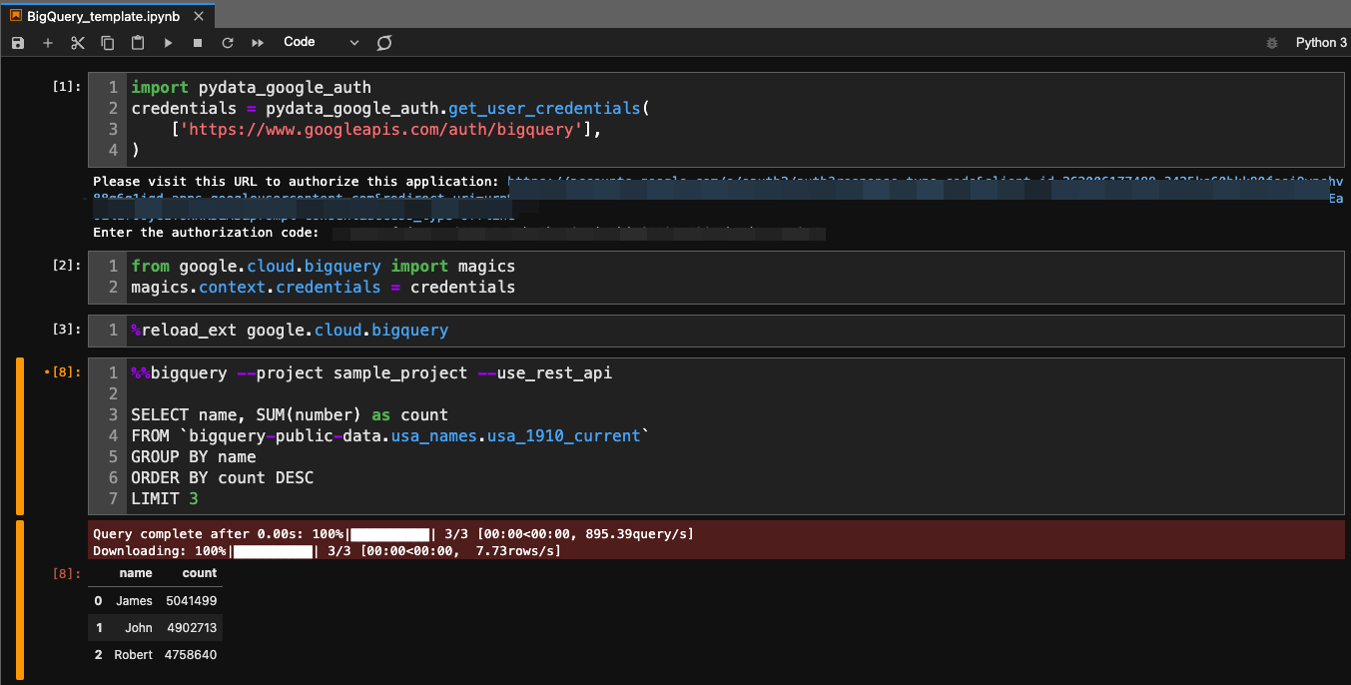Image resolution: width=1351 pixels, height=685 pixels.
Task: Click the 'Downloading: 100%' progress bar
Action: point(273,551)
